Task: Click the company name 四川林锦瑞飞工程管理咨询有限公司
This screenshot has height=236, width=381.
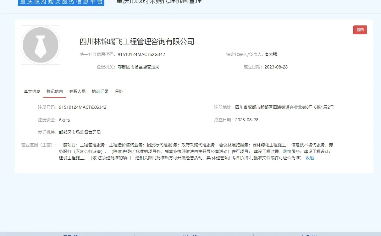Action: tap(137, 41)
